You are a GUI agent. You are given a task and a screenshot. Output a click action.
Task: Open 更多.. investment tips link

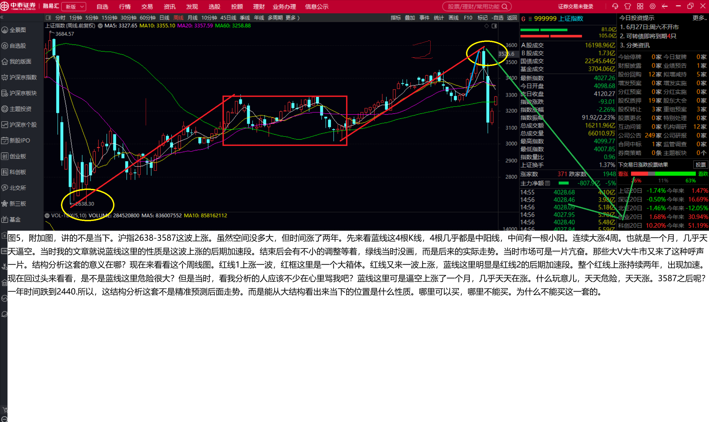[699, 18]
